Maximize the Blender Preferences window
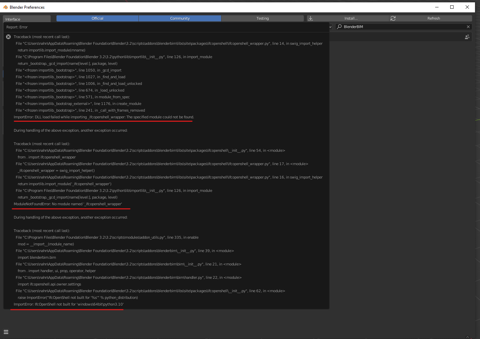Image resolution: width=480 pixels, height=339 pixels. (452, 7)
